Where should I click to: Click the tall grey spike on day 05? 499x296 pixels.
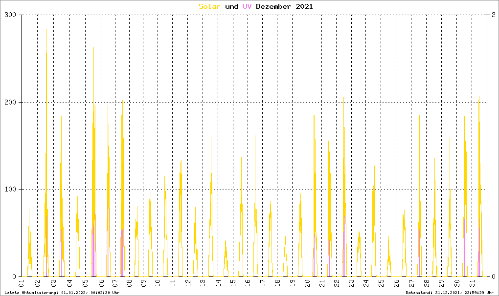pyautogui.click(x=93, y=49)
